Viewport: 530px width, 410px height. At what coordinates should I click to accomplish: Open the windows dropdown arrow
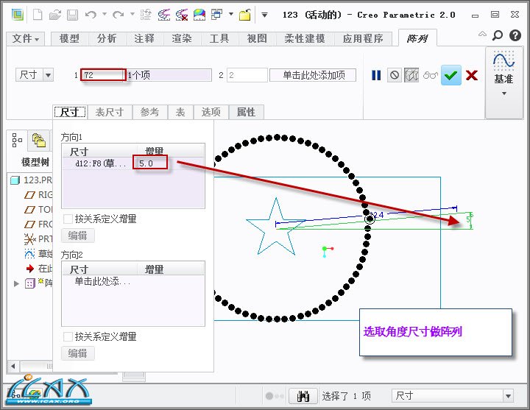(x=231, y=14)
